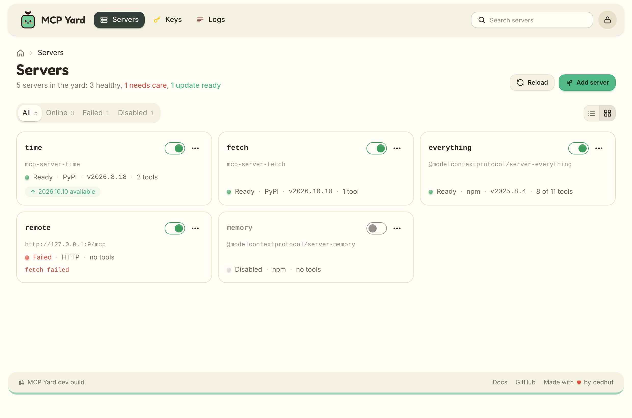Click '1 needs care' summary text
The width and height of the screenshot is (632, 418).
pyautogui.click(x=146, y=85)
